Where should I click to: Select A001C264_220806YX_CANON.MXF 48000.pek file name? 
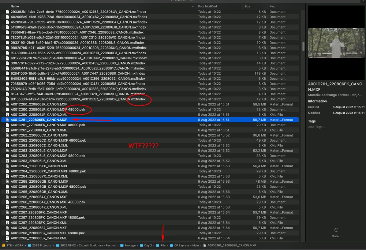tap(48, 171)
